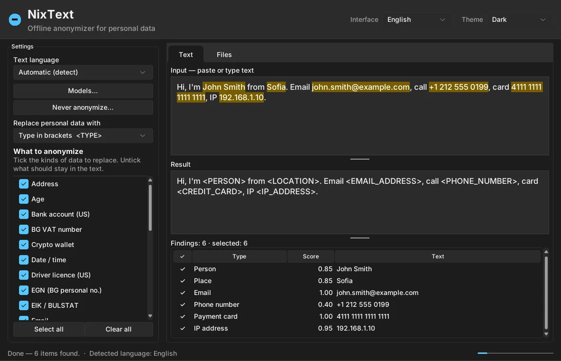The width and height of the screenshot is (561, 361).
Task: Sort findings by the Score column header
Action: tap(310, 256)
